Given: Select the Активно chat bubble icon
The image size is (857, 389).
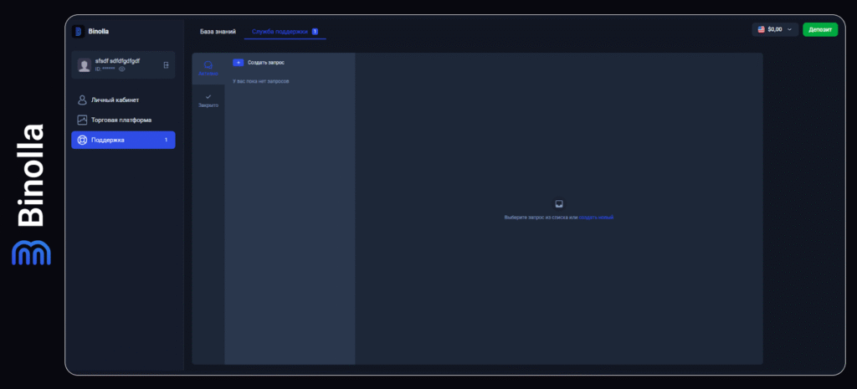Looking at the screenshot, I should tap(208, 64).
